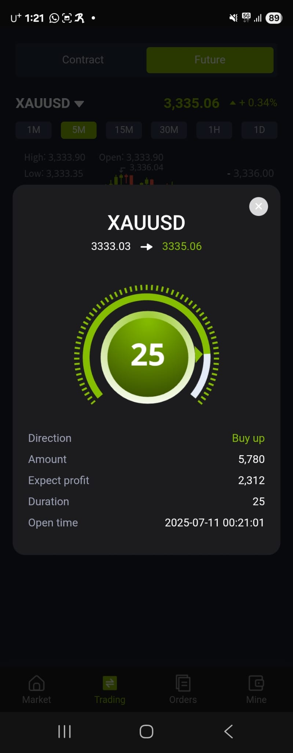The height and width of the screenshot is (753, 293).
Task: Choose the 1H chart interval
Action: click(214, 130)
